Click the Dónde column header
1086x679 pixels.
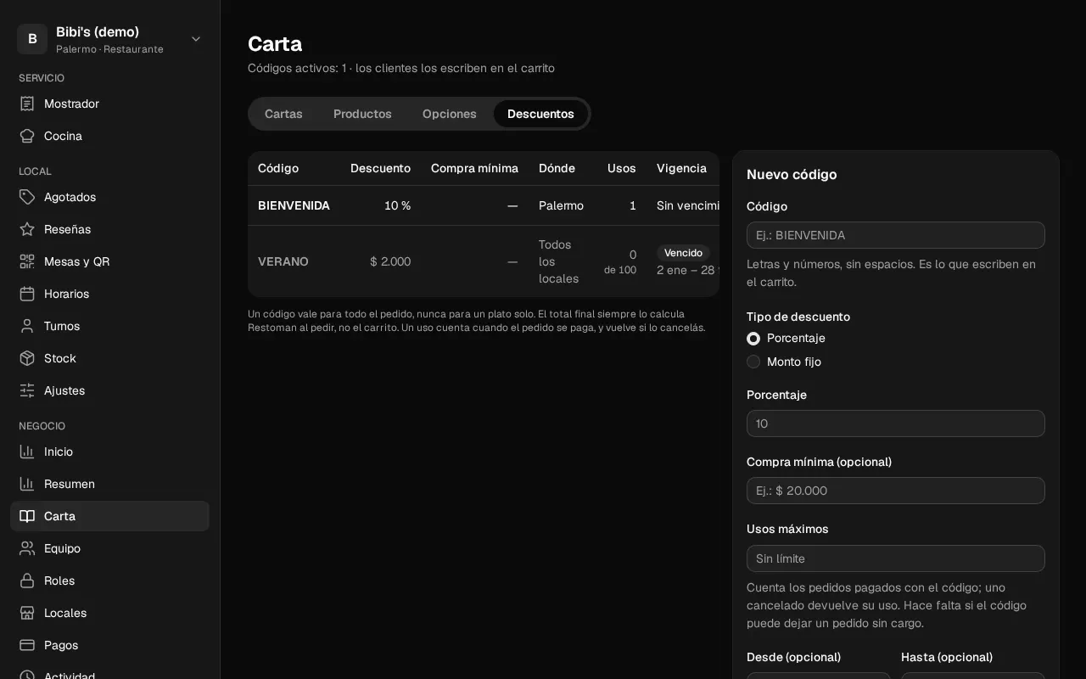pos(557,168)
